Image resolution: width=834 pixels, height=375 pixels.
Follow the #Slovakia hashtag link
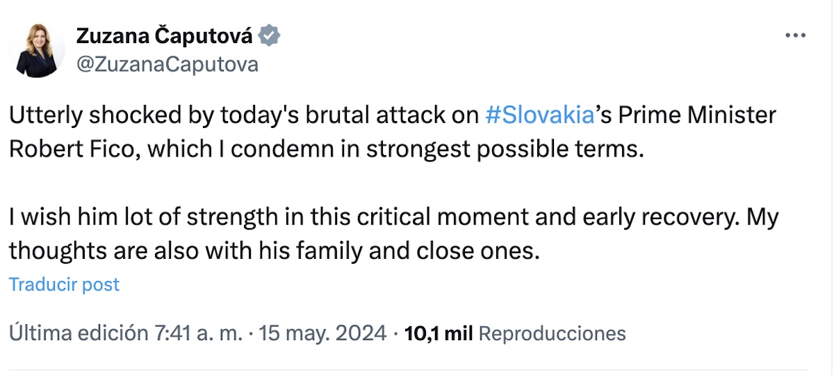(539, 115)
